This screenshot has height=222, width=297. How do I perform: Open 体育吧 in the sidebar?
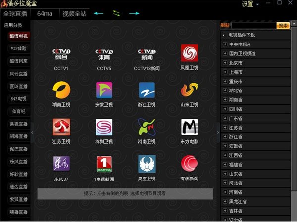19,111
